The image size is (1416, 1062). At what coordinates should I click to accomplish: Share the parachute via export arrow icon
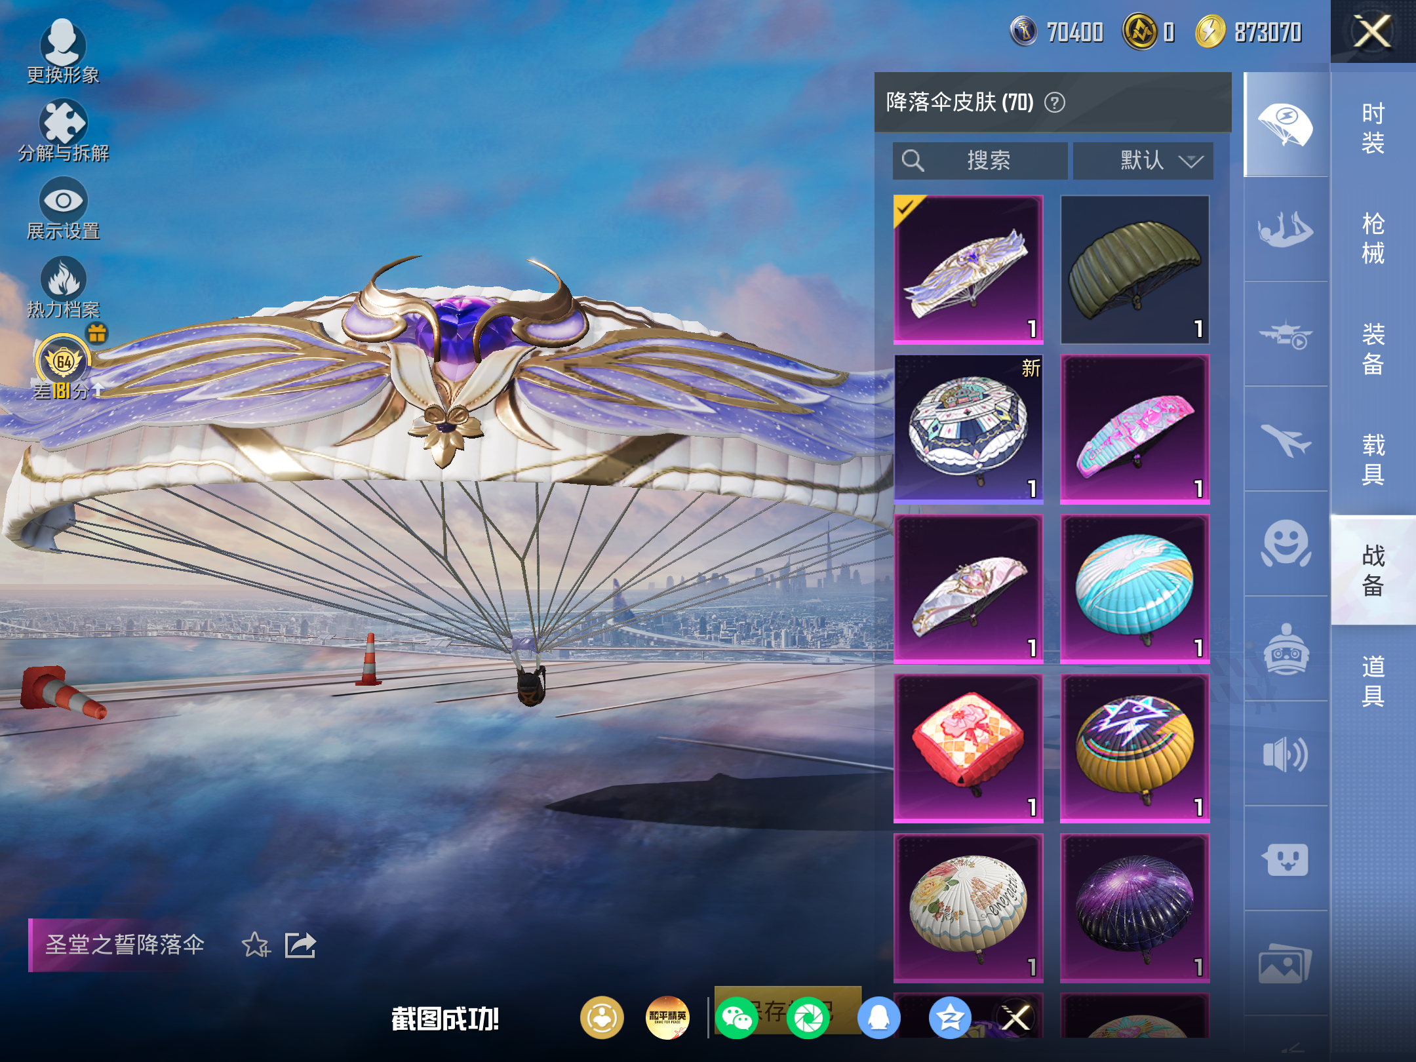point(300,945)
